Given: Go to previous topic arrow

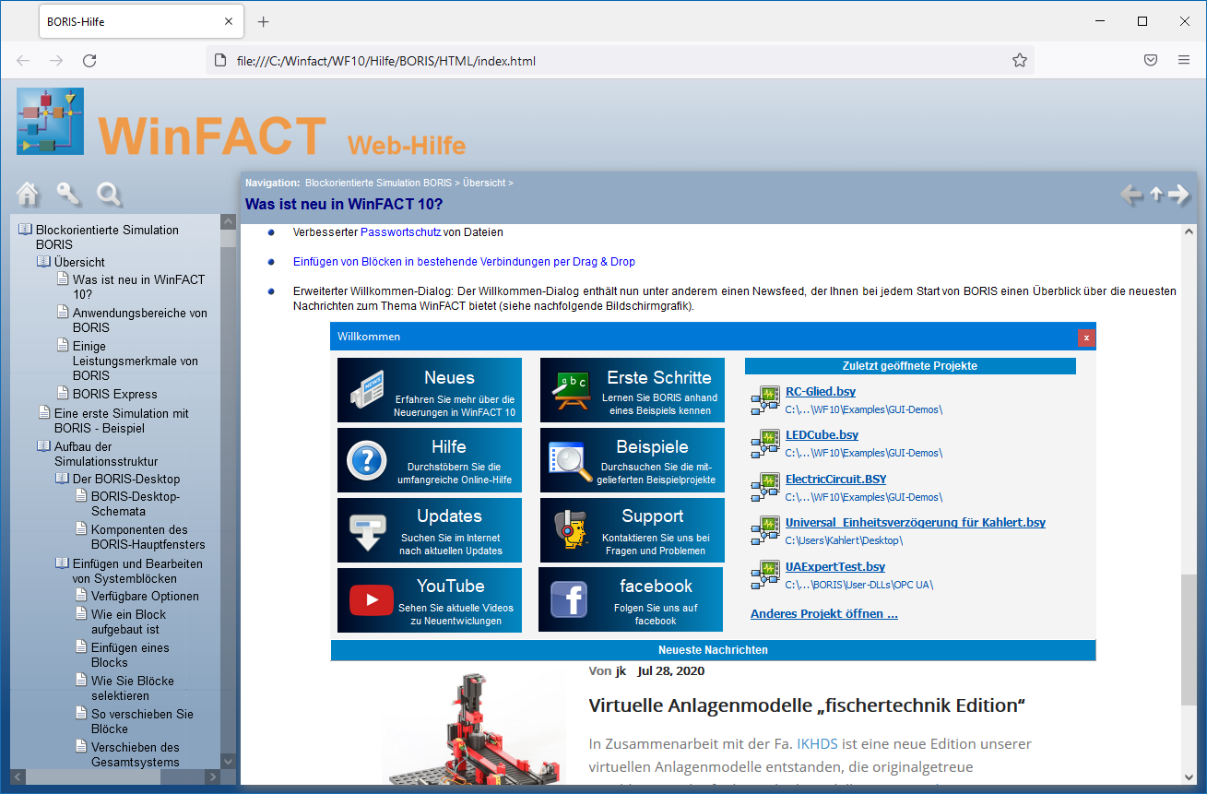Looking at the screenshot, I should (1131, 194).
